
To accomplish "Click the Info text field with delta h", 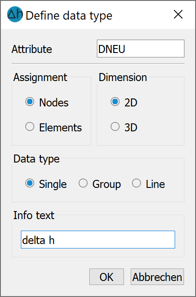I will coord(98,240).
